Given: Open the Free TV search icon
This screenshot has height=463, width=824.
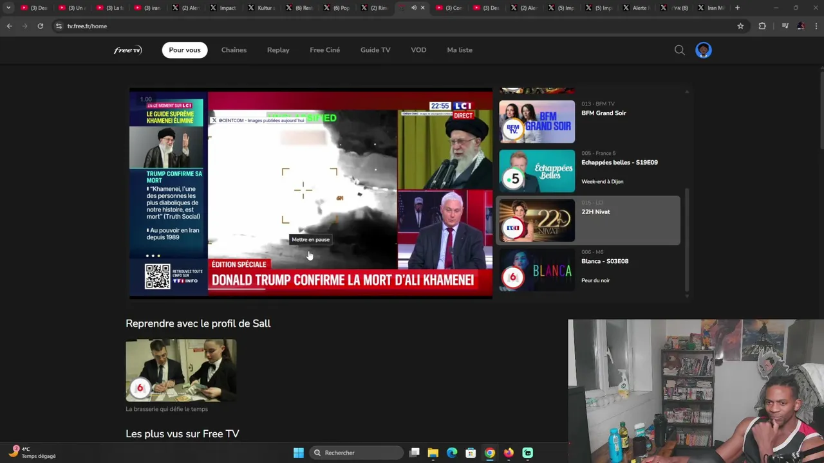Looking at the screenshot, I should coord(679,50).
